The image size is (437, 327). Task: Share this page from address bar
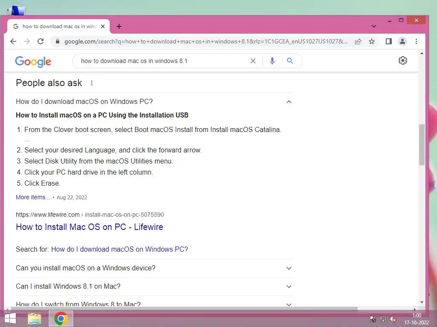[x=358, y=41]
